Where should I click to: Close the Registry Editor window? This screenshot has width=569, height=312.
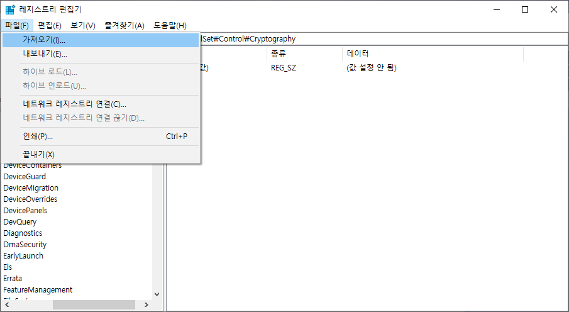coord(554,10)
